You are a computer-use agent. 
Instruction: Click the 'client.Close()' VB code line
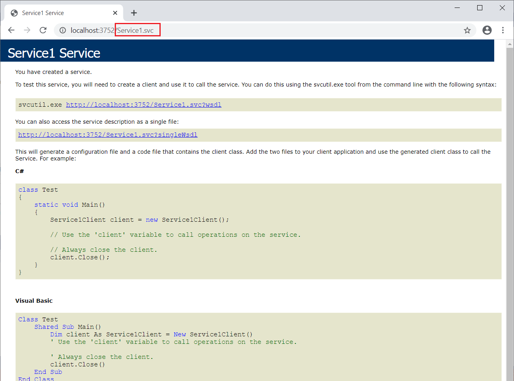point(78,364)
